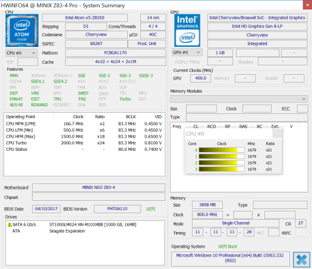The image size is (312, 269).
Task: Click the FCBGA1170 platform field
Action: [x=115, y=53]
